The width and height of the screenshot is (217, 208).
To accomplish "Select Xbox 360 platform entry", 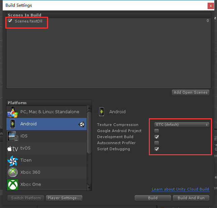I will click(46, 172).
